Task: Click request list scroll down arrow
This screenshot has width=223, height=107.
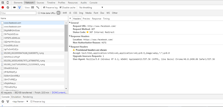Action: [66, 89]
